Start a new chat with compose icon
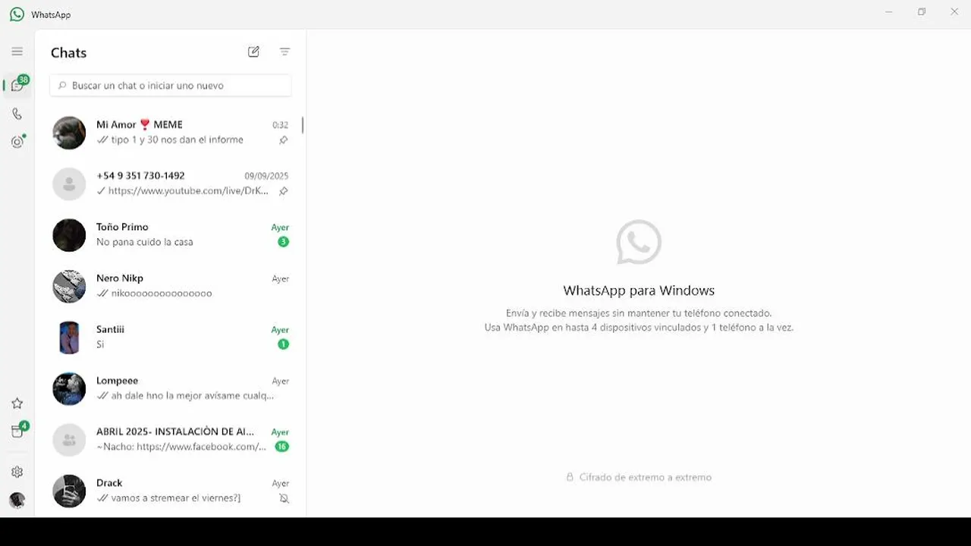Image resolution: width=971 pixels, height=546 pixels. pyautogui.click(x=253, y=52)
